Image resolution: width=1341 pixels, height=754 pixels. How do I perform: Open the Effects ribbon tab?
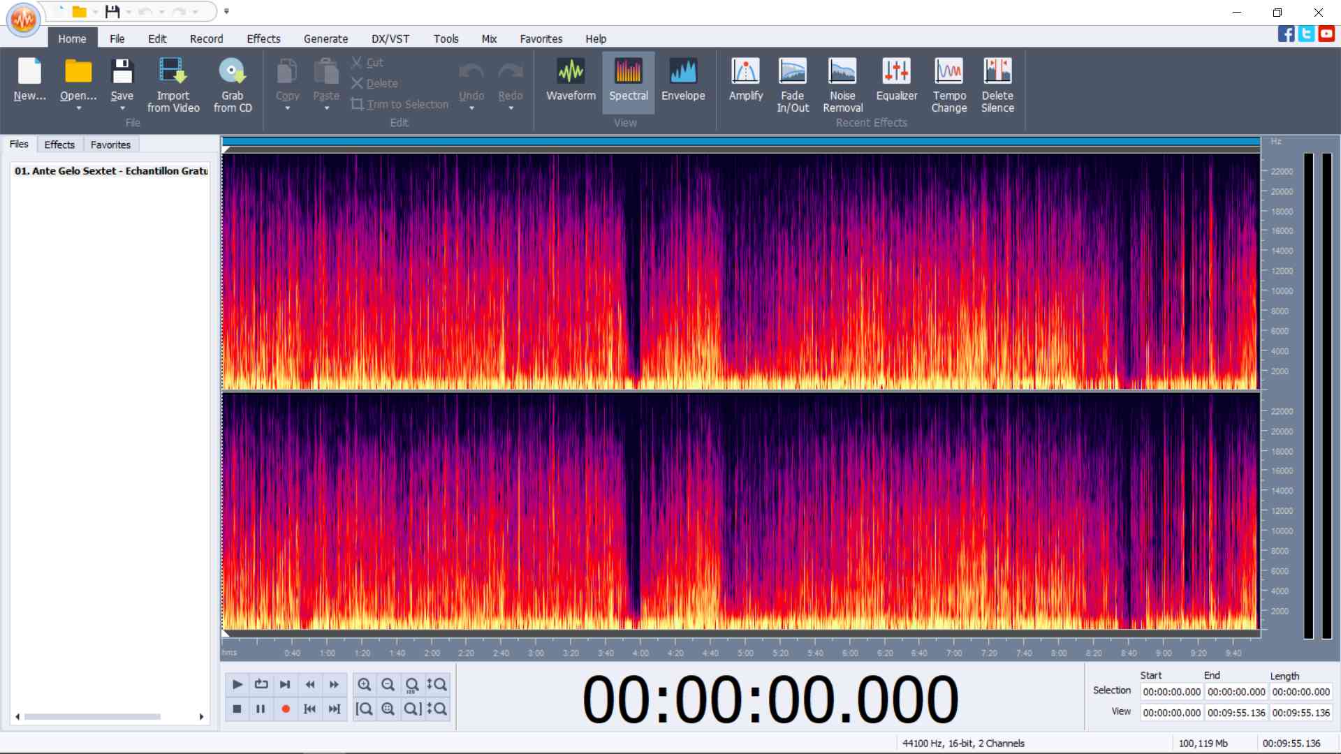(263, 39)
